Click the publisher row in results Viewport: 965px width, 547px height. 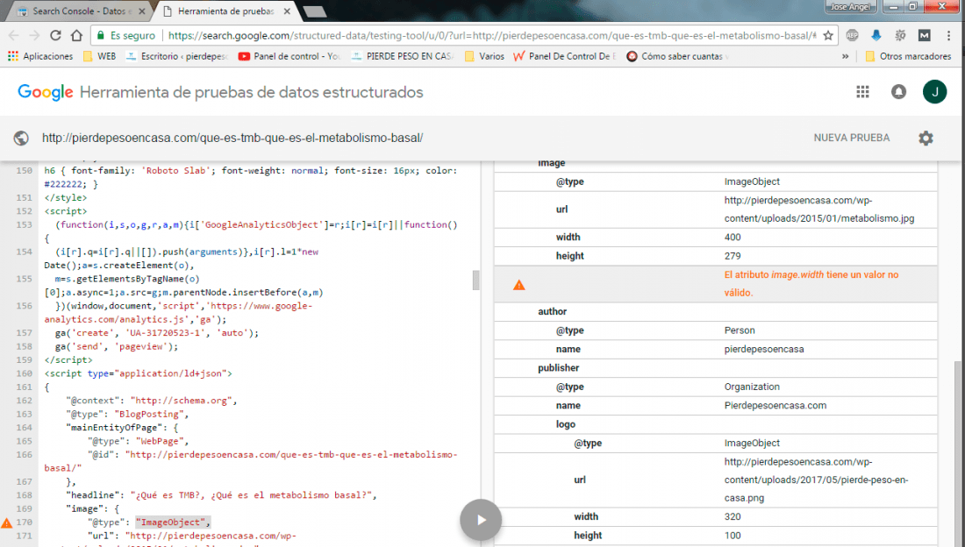[716, 368]
